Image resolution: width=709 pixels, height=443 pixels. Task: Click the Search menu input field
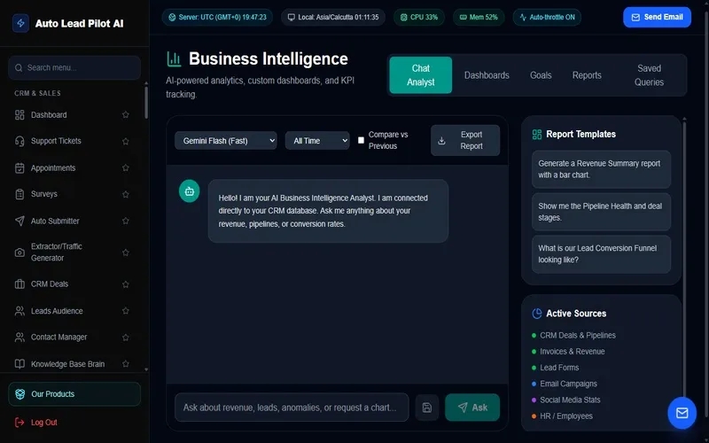point(74,68)
